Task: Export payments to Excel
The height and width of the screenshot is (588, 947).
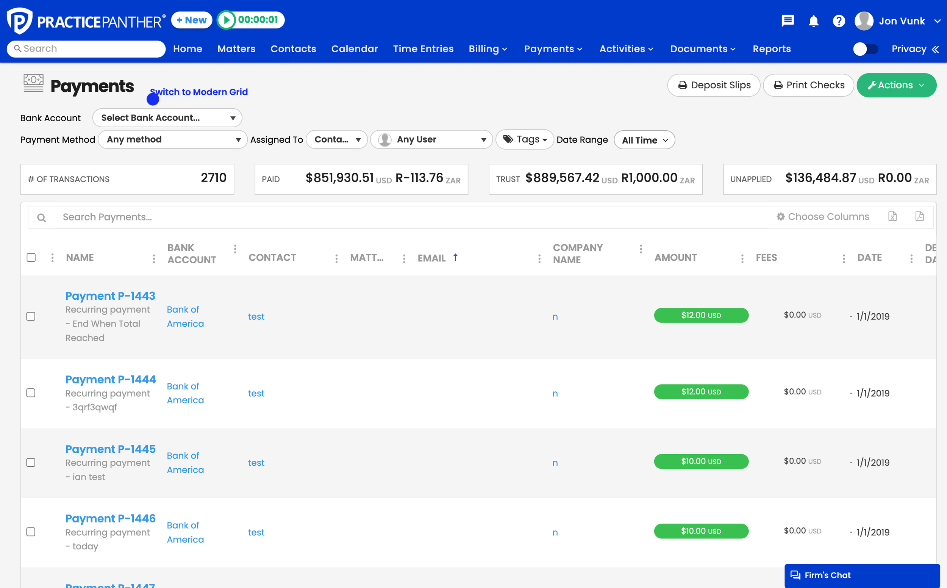Action: coord(892,217)
